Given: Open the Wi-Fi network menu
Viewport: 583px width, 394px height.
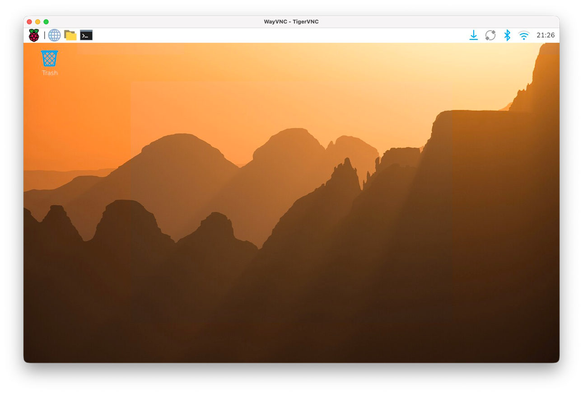Looking at the screenshot, I should [x=524, y=35].
